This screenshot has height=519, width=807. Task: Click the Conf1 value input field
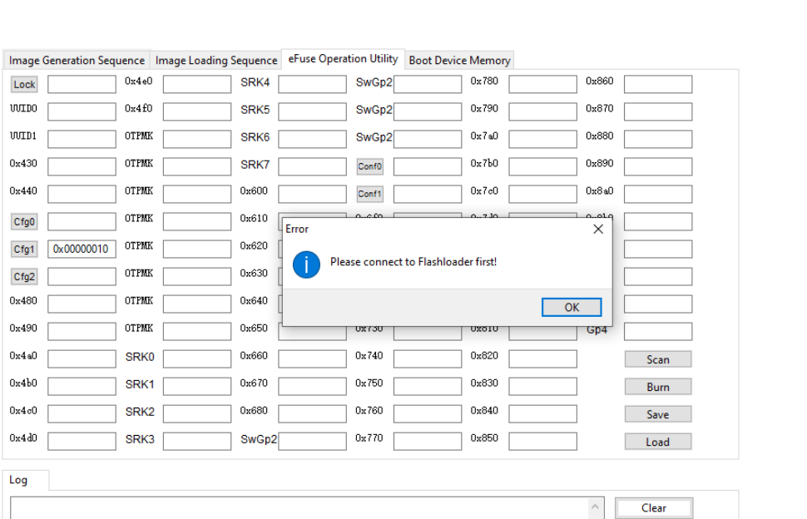tap(428, 194)
